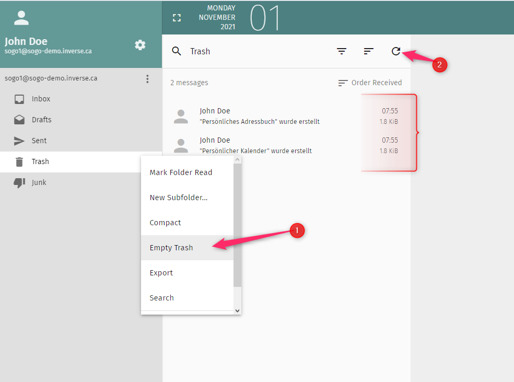Viewport: 514px width, 382px height.
Task: Click the refresh mailbox icon
Action: point(396,51)
